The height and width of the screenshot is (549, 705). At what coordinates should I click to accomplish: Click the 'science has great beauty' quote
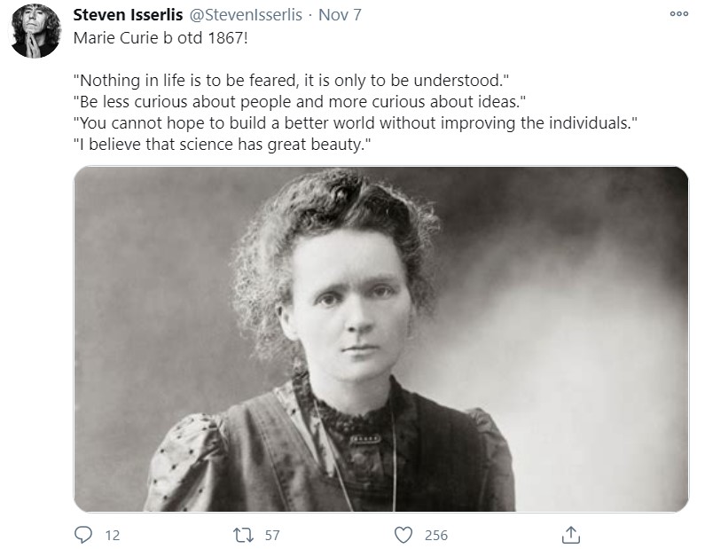tap(222, 145)
